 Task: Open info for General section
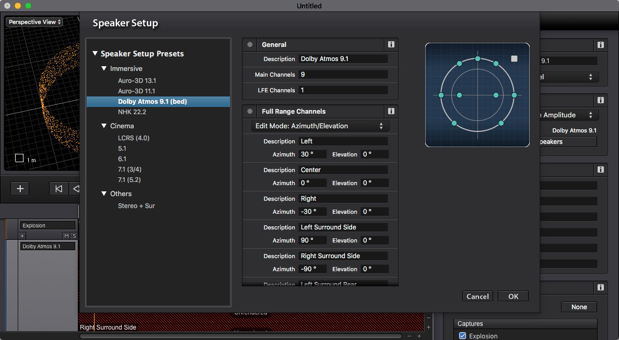click(391, 44)
